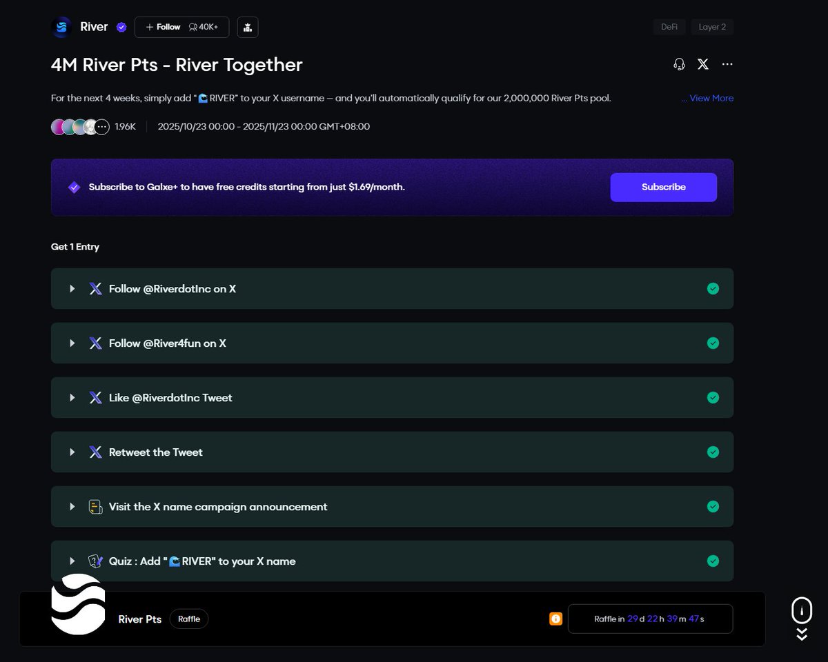Click the Raffle badge

(x=189, y=619)
